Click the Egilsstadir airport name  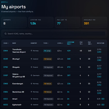tap(17, 105)
